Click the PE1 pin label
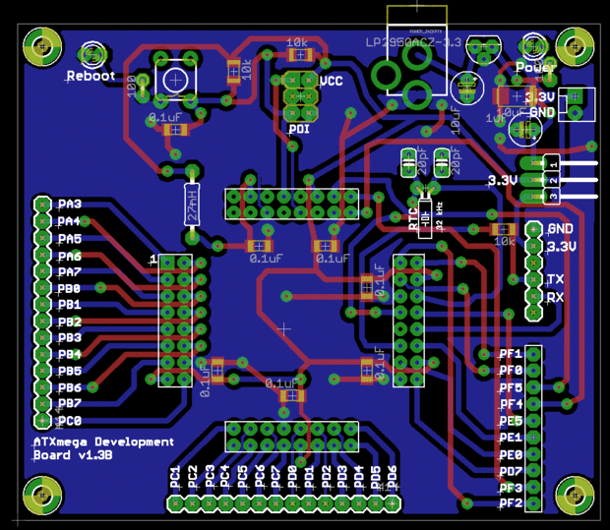 tap(511, 438)
